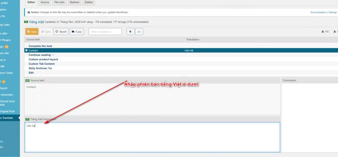Select the 'Complete the look' string row
Image resolution: width=338 pixels, height=157 pixels.
click(40, 46)
